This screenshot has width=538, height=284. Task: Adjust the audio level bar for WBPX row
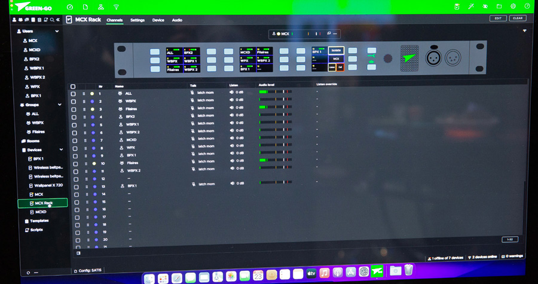(276, 99)
